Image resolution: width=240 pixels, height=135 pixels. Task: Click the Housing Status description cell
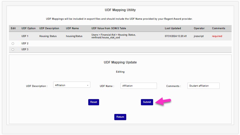48,36
